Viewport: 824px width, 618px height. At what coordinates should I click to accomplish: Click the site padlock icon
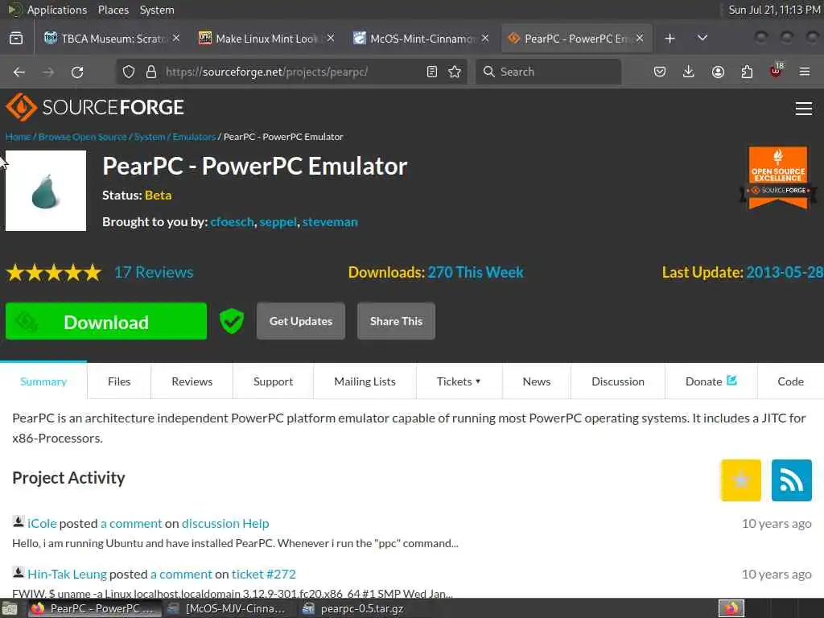151,72
